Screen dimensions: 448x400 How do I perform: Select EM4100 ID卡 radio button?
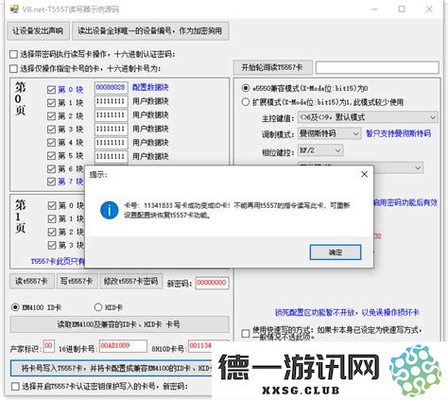click(15, 307)
